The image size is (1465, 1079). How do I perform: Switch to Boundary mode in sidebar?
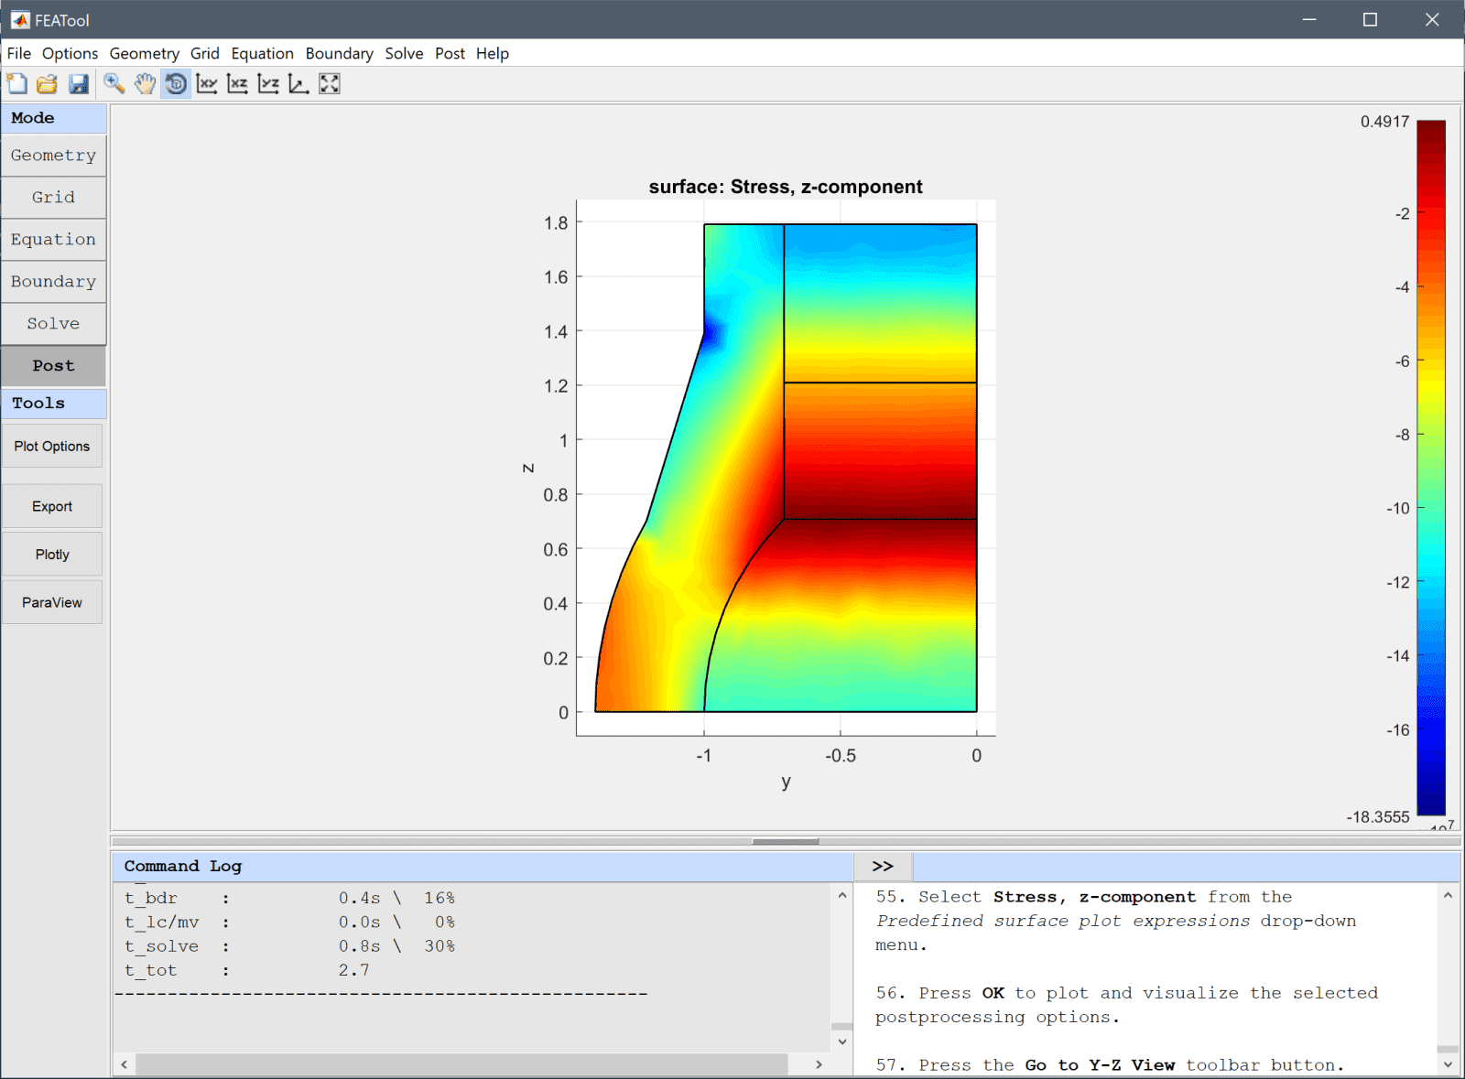click(x=53, y=282)
